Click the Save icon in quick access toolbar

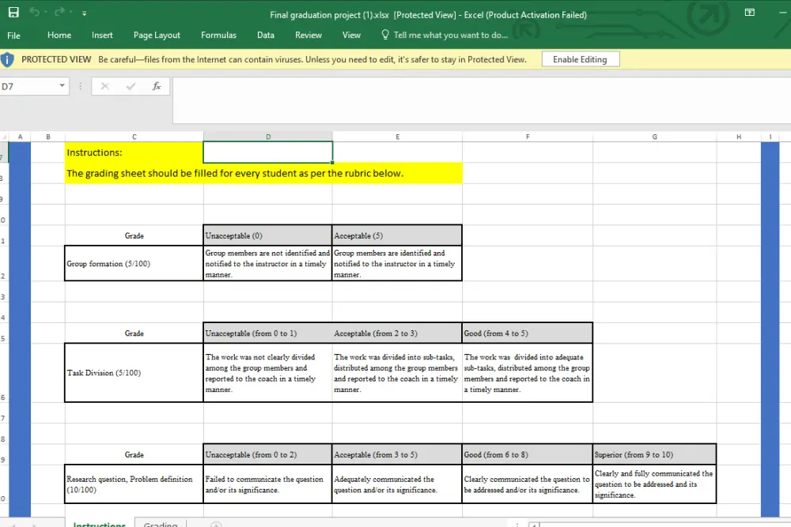[13, 13]
